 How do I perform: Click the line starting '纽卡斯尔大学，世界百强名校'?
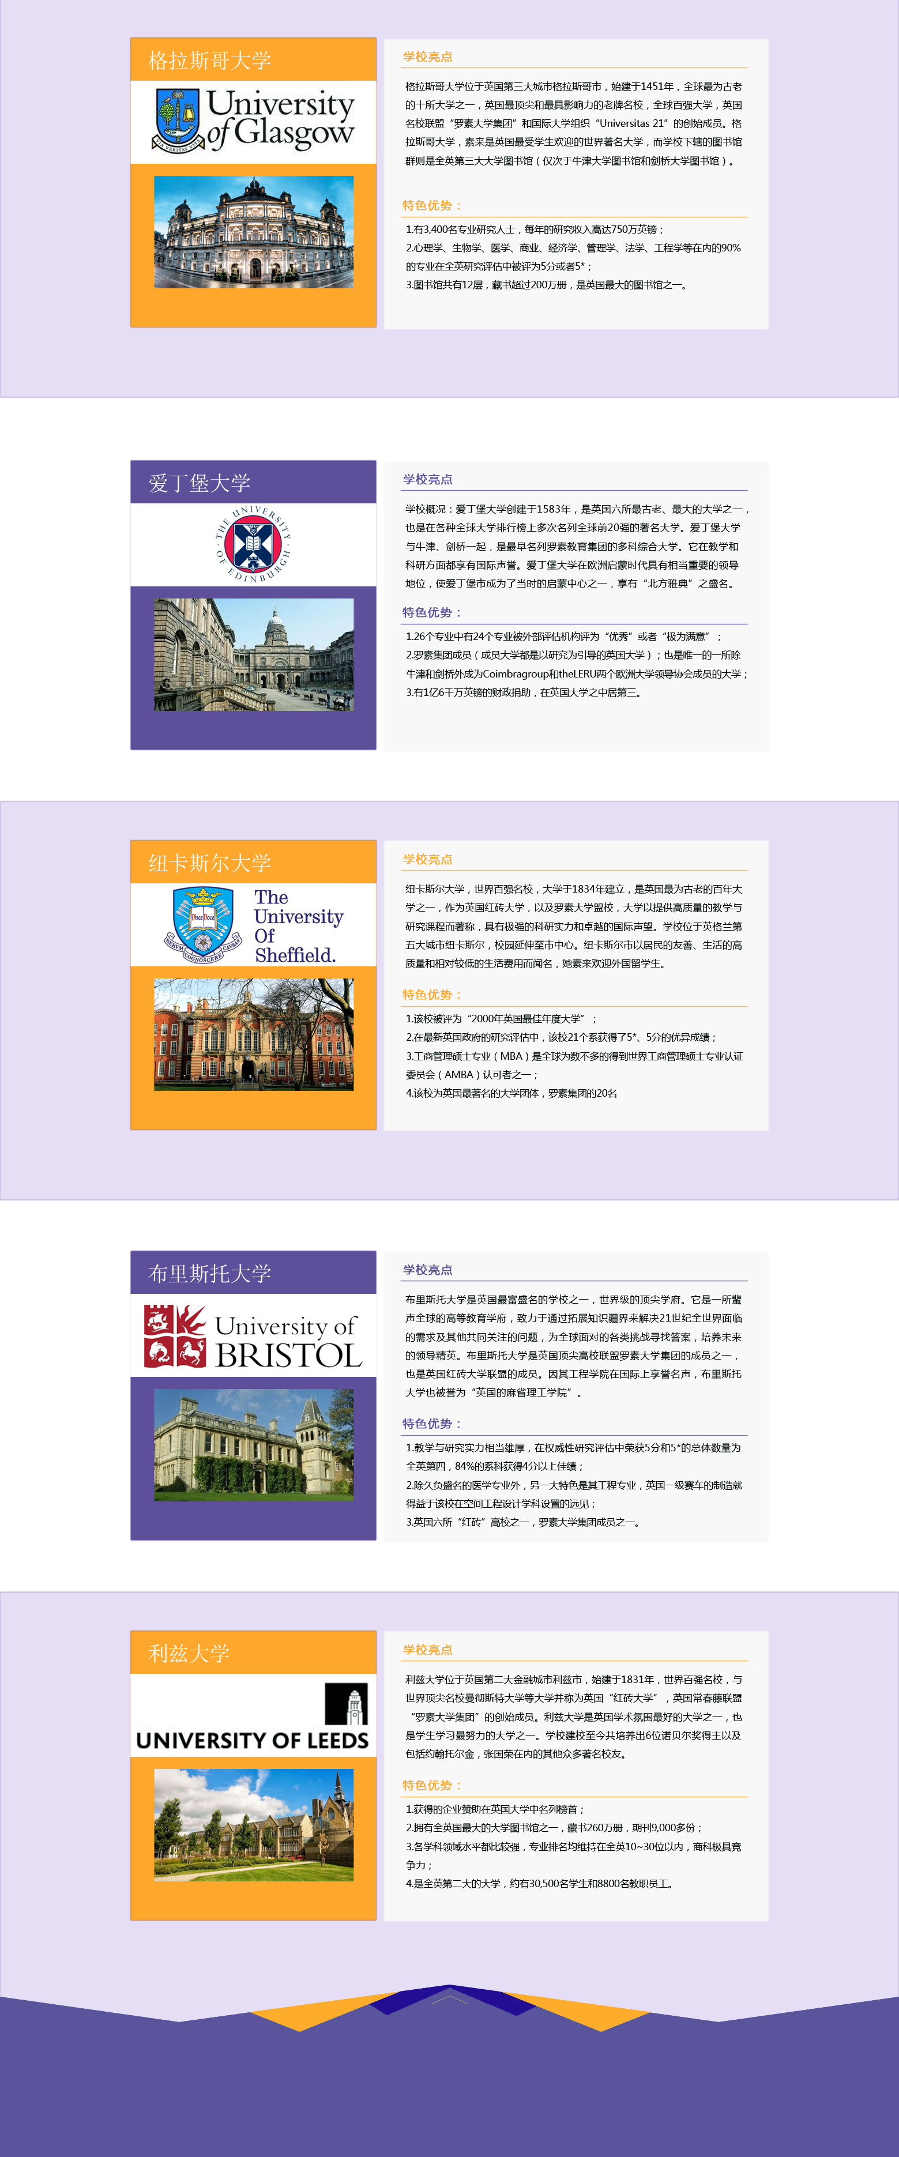[x=573, y=890]
